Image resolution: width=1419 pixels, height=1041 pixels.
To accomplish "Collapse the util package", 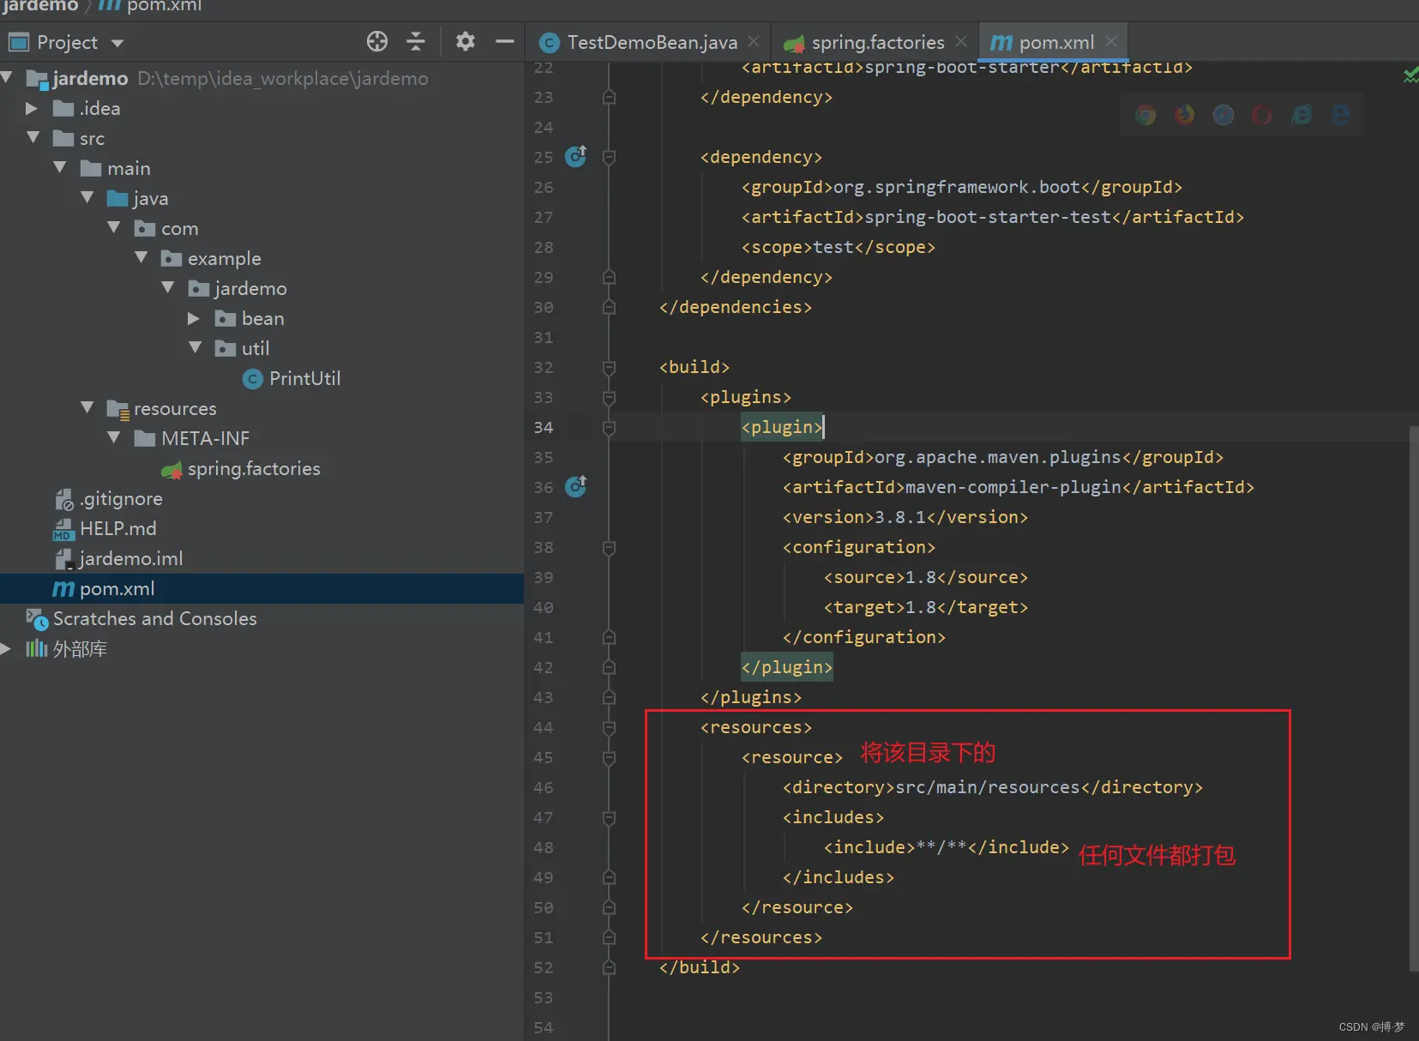I will click(x=195, y=347).
